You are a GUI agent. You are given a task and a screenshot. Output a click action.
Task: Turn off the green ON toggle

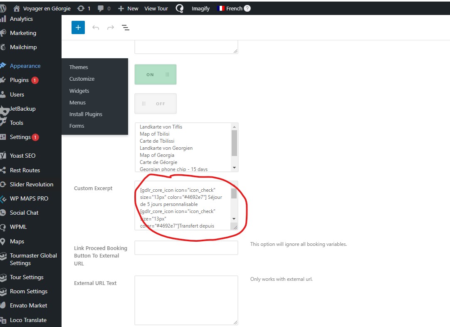pyautogui.click(x=156, y=74)
